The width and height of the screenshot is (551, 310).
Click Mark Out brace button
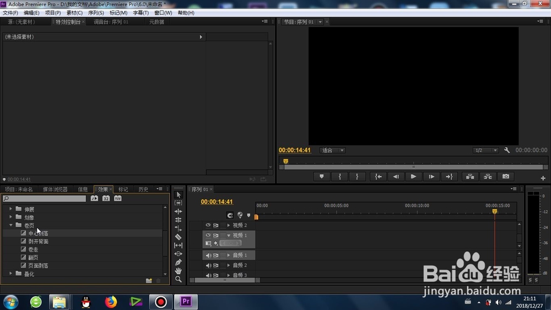tap(357, 177)
